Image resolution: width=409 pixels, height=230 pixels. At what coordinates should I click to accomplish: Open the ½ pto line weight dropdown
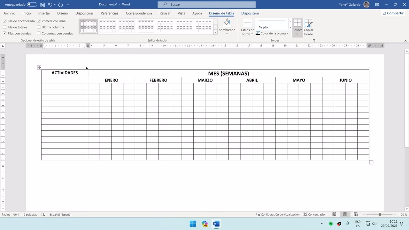pyautogui.click(x=290, y=27)
